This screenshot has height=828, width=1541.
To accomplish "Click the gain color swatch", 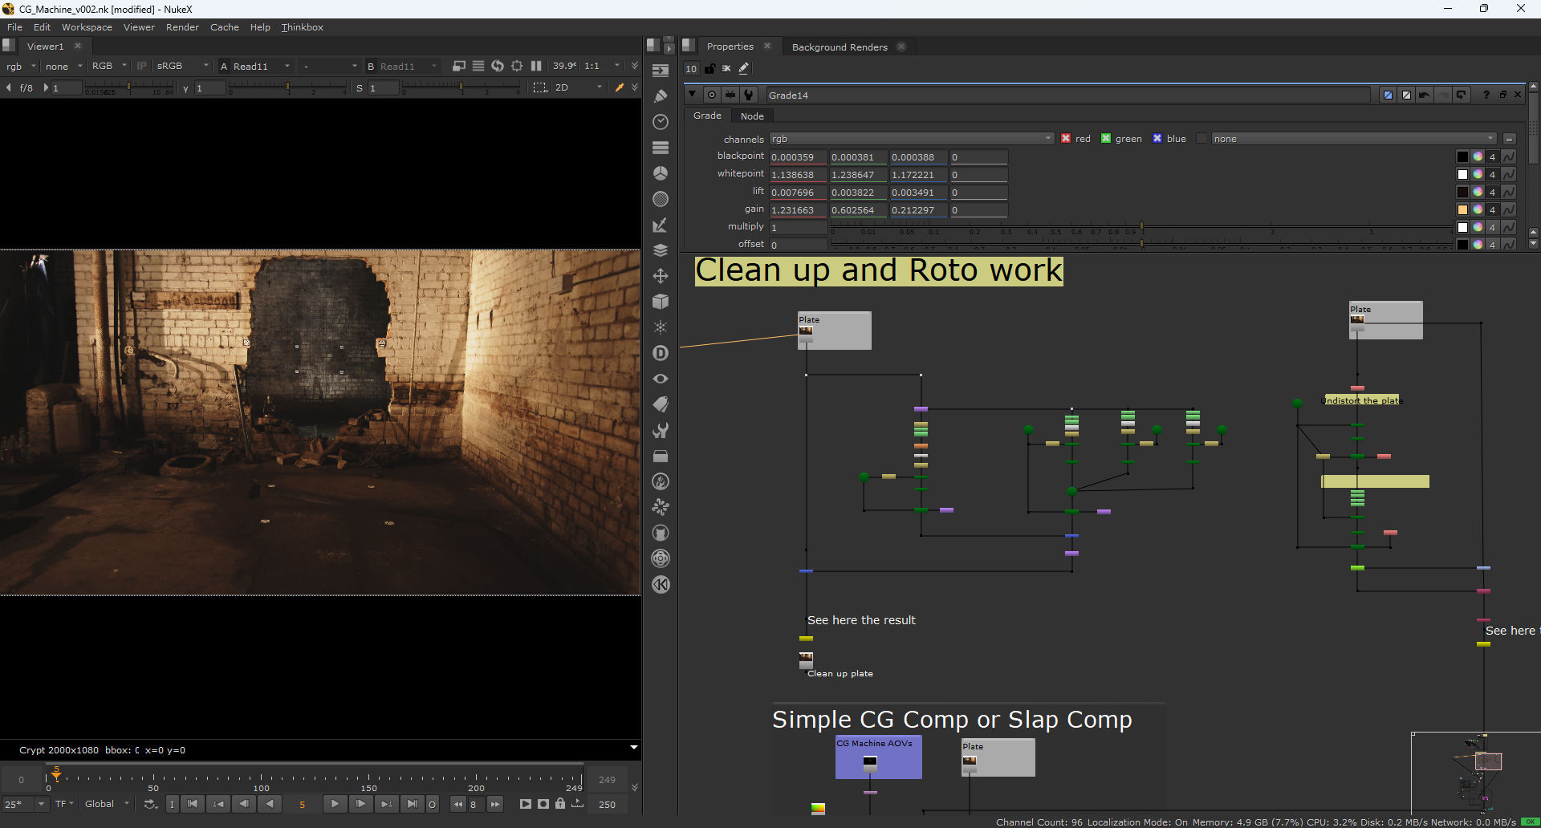I will [x=1462, y=210].
